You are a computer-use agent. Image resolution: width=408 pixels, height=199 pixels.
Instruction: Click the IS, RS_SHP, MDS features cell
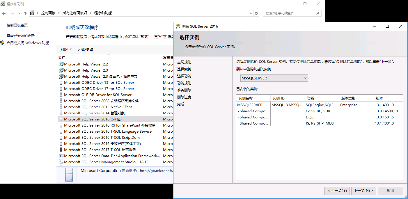[322, 123]
